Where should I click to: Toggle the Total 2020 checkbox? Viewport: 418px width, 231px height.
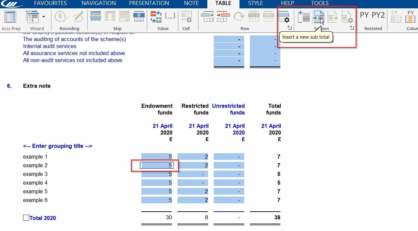click(26, 217)
